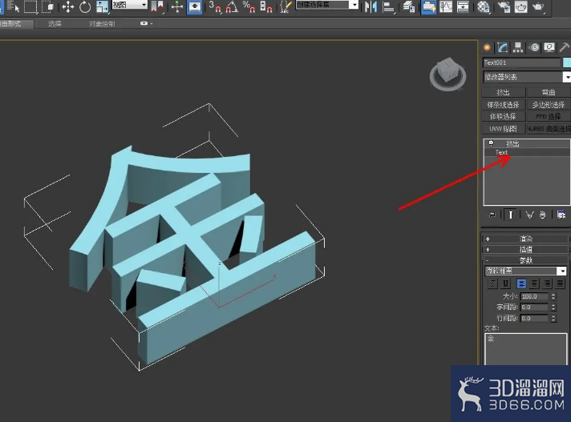Open the ribbon minimize options dropdown
The height and width of the screenshot is (422, 571).
pos(146,23)
